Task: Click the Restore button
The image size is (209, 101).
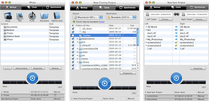Action: coord(55,68)
